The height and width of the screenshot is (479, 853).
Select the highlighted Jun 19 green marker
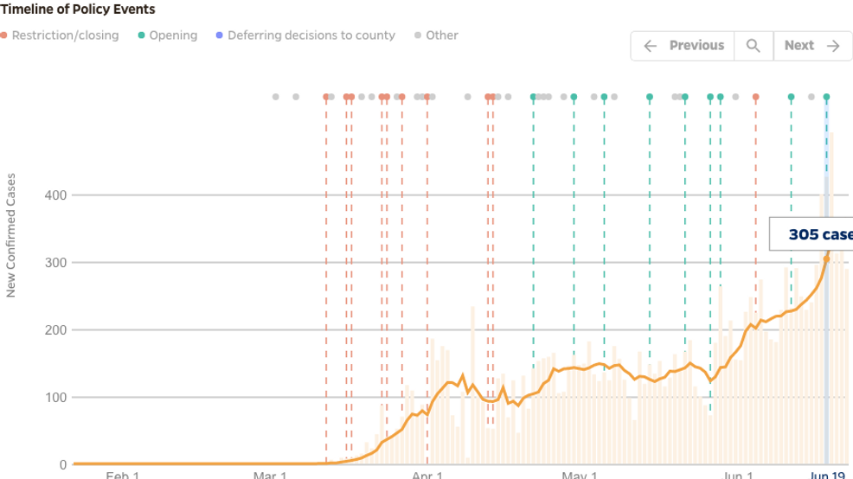tap(826, 97)
